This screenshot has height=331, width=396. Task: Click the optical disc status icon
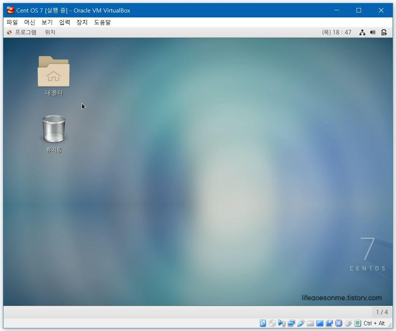[272, 323]
